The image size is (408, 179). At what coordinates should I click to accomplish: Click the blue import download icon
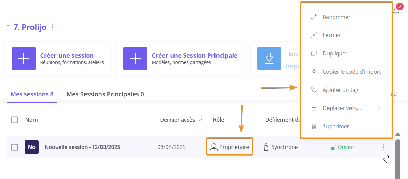pos(269,58)
